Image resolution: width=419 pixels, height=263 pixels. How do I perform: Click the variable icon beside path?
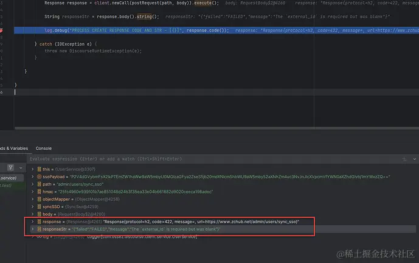pyautogui.click(x=39, y=184)
